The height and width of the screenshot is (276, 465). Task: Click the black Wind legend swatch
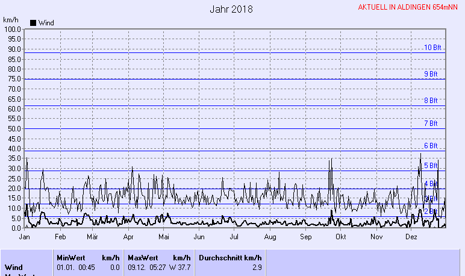pos(33,23)
